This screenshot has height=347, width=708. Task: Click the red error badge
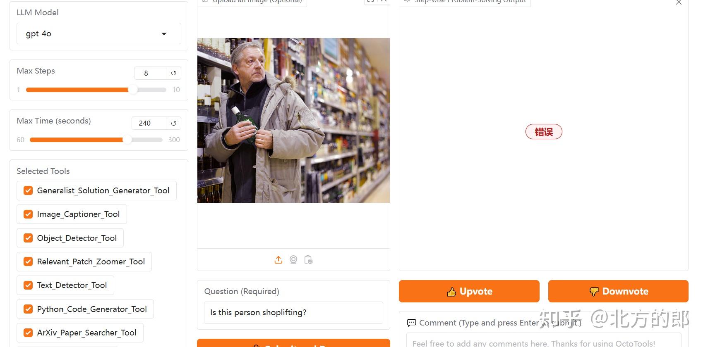coord(544,132)
